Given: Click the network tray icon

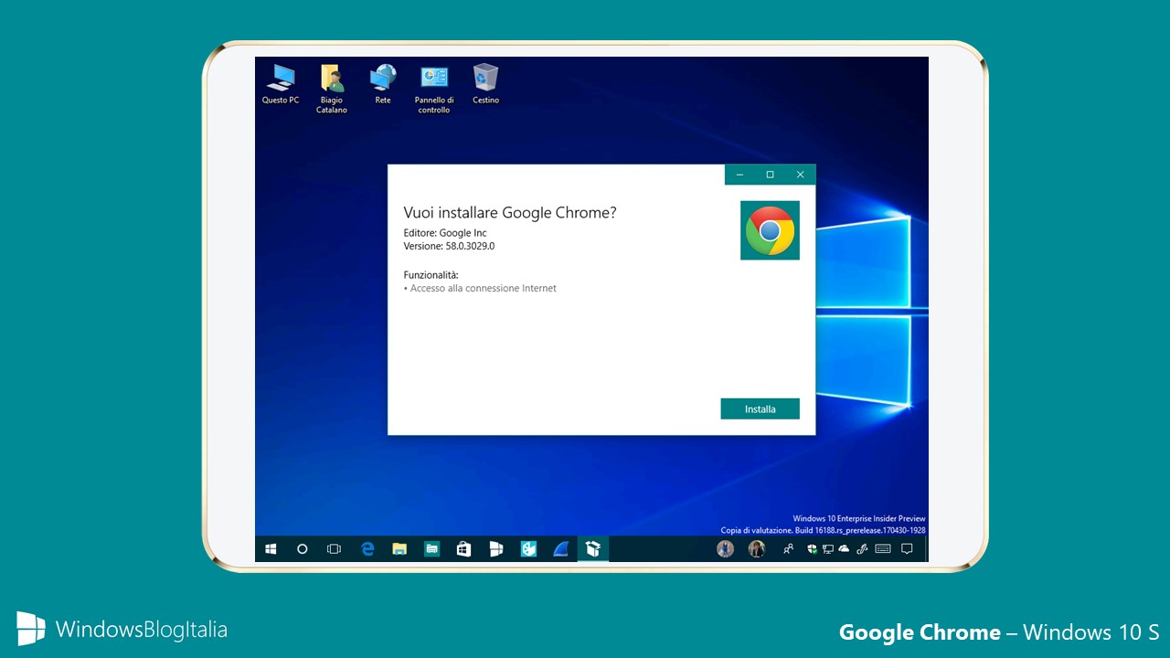Looking at the screenshot, I should coord(827,549).
